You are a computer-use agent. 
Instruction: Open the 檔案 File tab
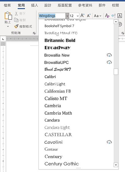pyautogui.click(x=7, y=5)
